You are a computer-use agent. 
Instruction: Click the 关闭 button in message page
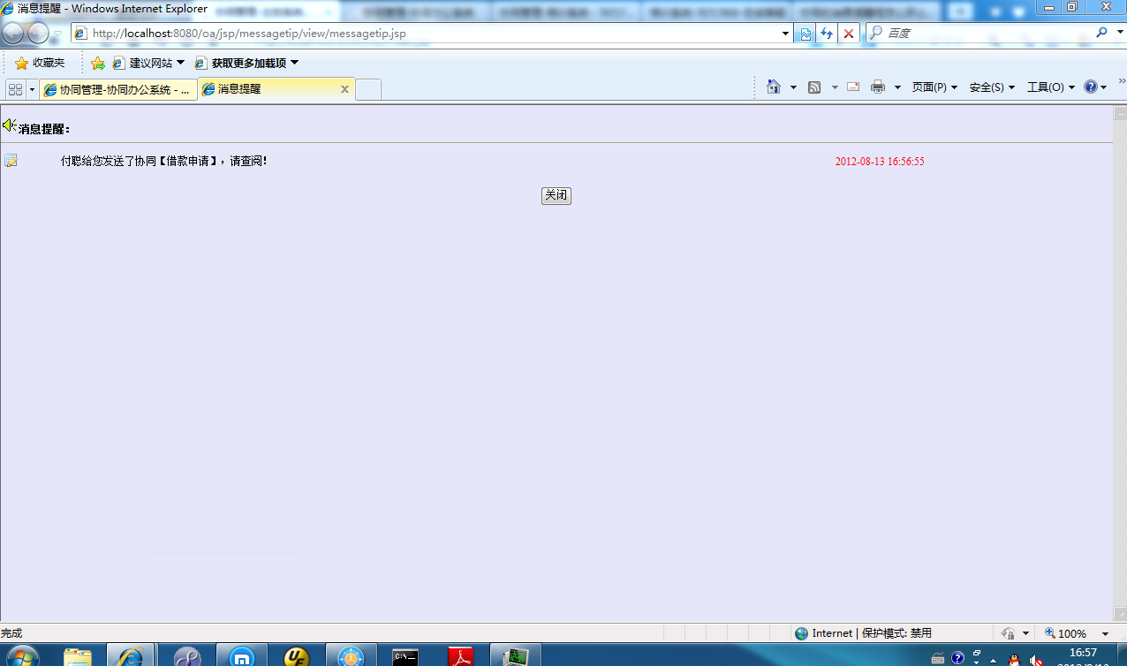[556, 195]
